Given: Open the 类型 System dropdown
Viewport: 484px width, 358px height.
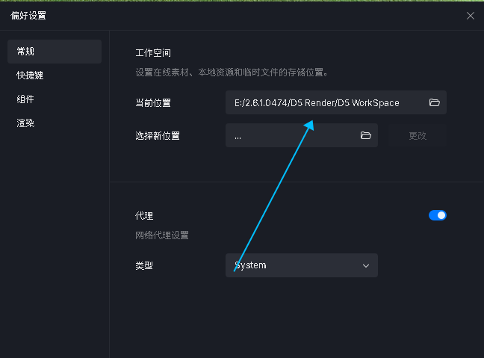Looking at the screenshot, I should [x=301, y=265].
